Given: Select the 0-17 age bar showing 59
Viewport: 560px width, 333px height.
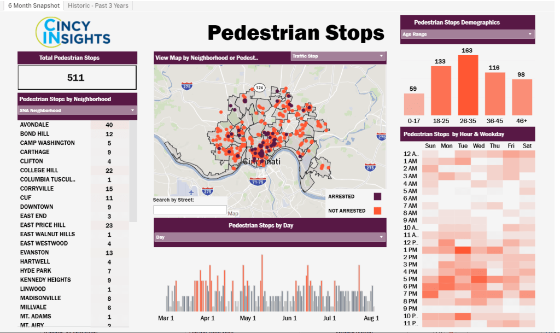Looking at the screenshot, I should pos(413,104).
